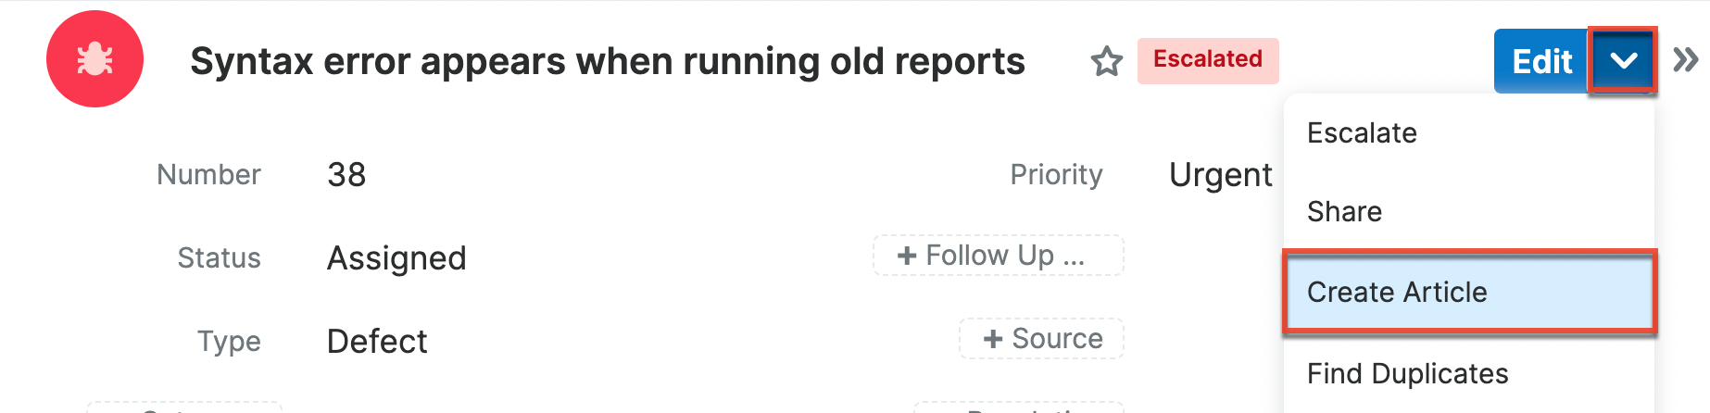Click the Escalated status badge

[x=1207, y=59]
